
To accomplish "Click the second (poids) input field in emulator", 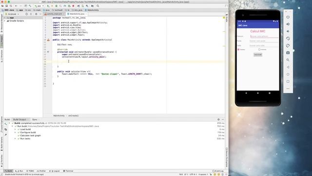I will (x=264, y=41).
